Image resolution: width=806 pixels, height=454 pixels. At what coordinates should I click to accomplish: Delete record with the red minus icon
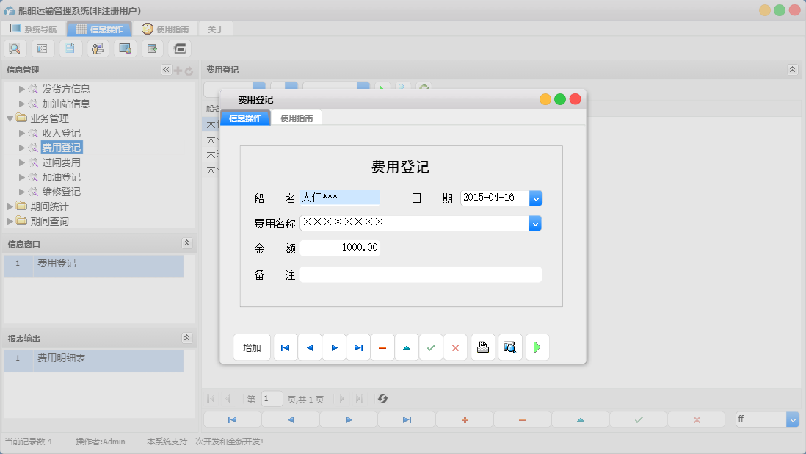[382, 347]
